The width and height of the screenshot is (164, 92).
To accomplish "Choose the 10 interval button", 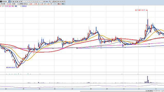I will click(29, 2).
